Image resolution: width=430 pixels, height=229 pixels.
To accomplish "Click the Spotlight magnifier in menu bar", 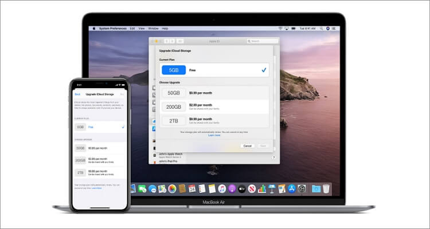I will pos(321,29).
